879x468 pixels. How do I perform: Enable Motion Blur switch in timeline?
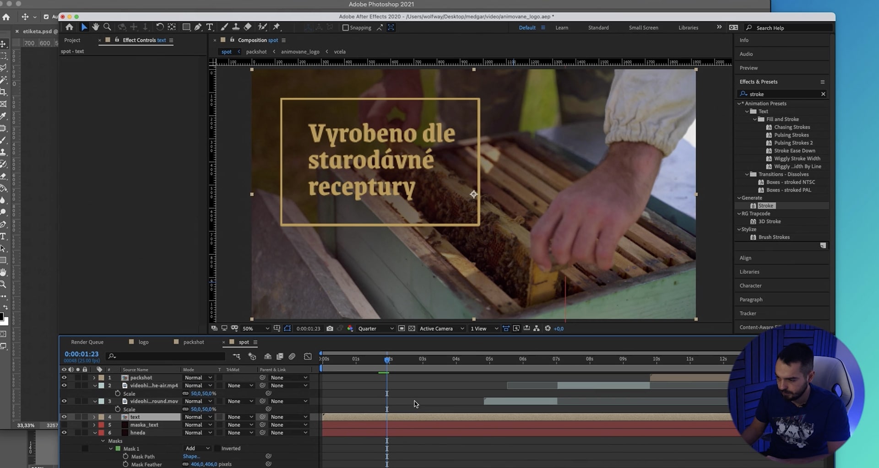coord(292,356)
